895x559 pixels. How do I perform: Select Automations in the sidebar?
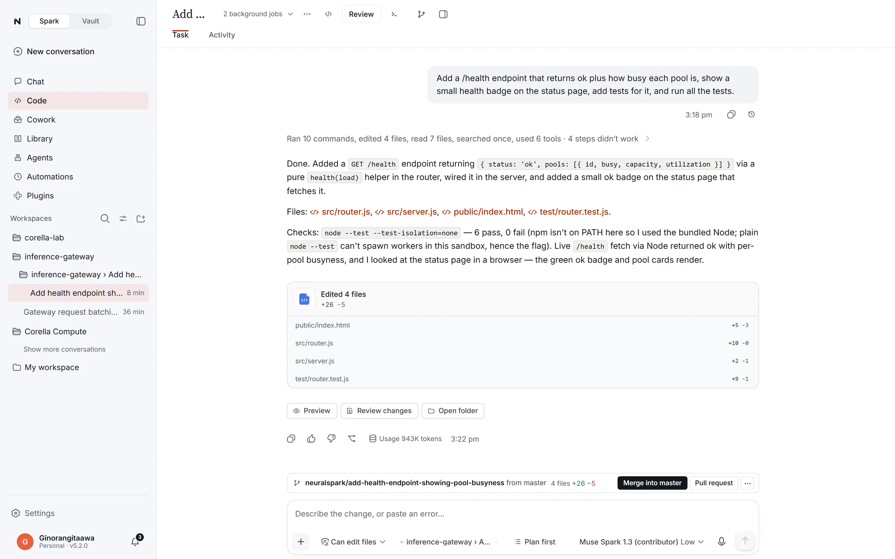coord(78,176)
